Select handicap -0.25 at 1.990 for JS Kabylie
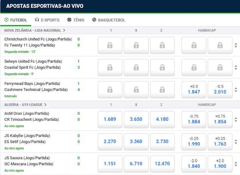The height and width of the screenshot is (175, 240). (x=194, y=142)
